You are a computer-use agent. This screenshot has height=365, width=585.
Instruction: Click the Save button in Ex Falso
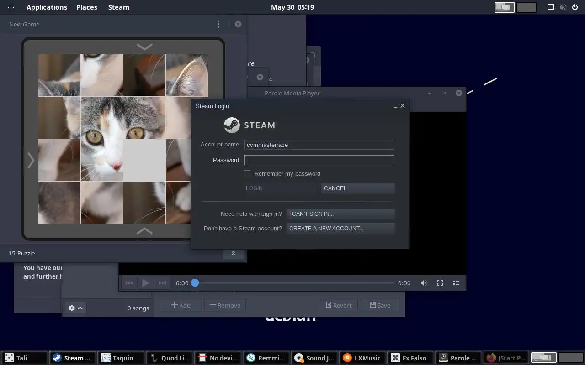pos(380,305)
